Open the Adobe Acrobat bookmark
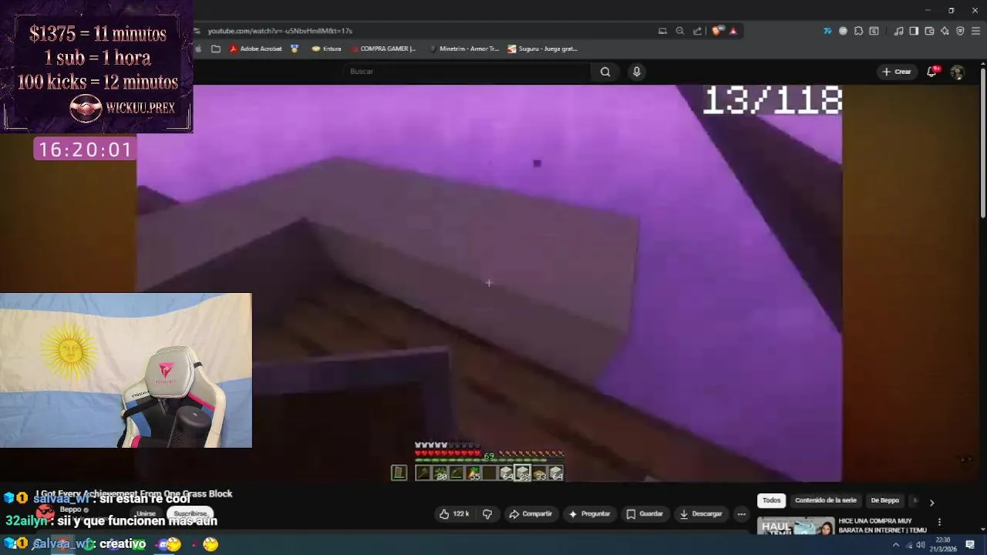987x555 pixels. 256,49
